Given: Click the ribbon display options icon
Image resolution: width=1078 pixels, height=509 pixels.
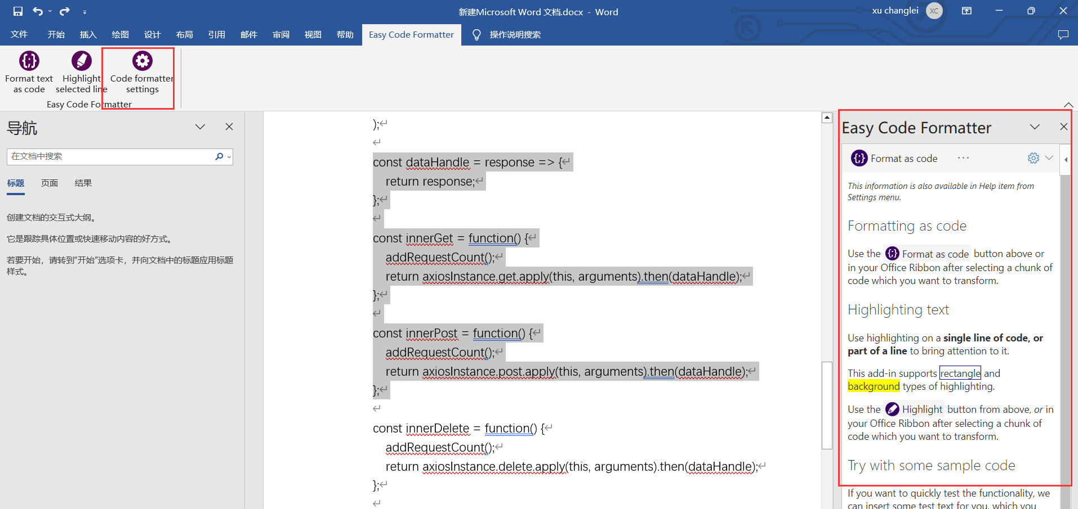Looking at the screenshot, I should 966,11.
